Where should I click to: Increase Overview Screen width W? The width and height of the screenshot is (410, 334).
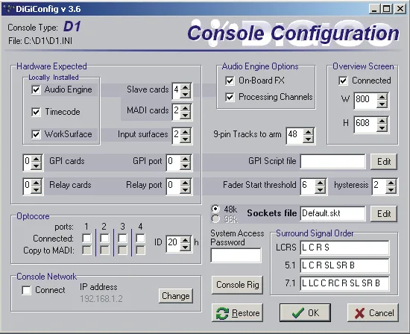tap(382, 98)
